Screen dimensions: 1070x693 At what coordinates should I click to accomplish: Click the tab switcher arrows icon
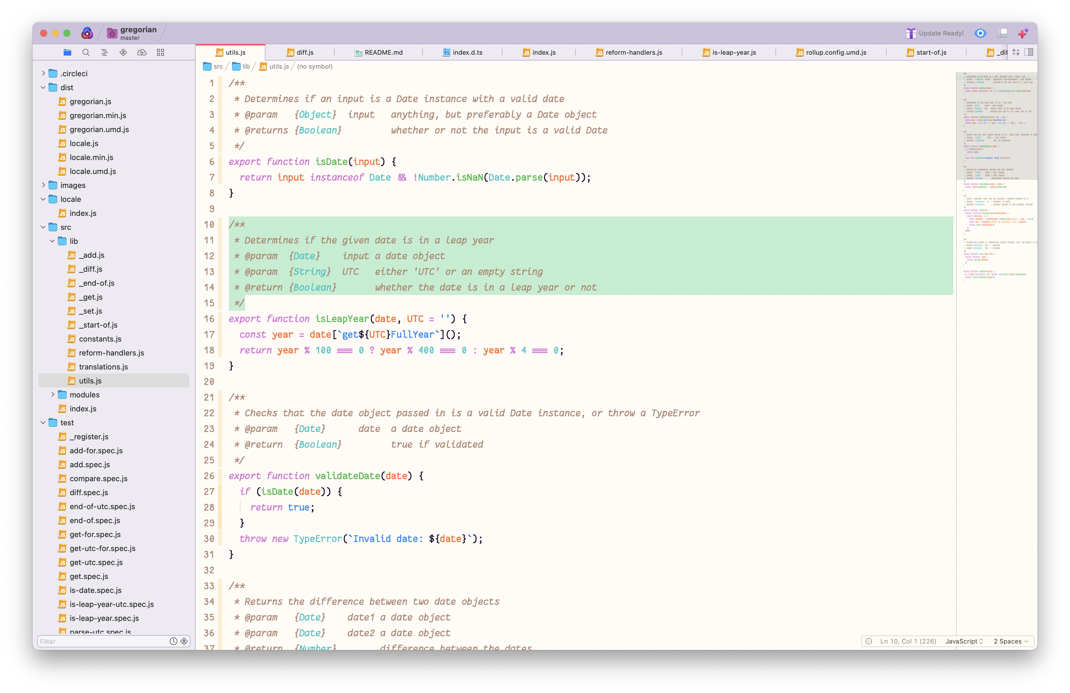pos(1016,52)
